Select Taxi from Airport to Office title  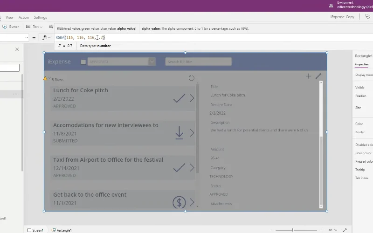(x=108, y=160)
